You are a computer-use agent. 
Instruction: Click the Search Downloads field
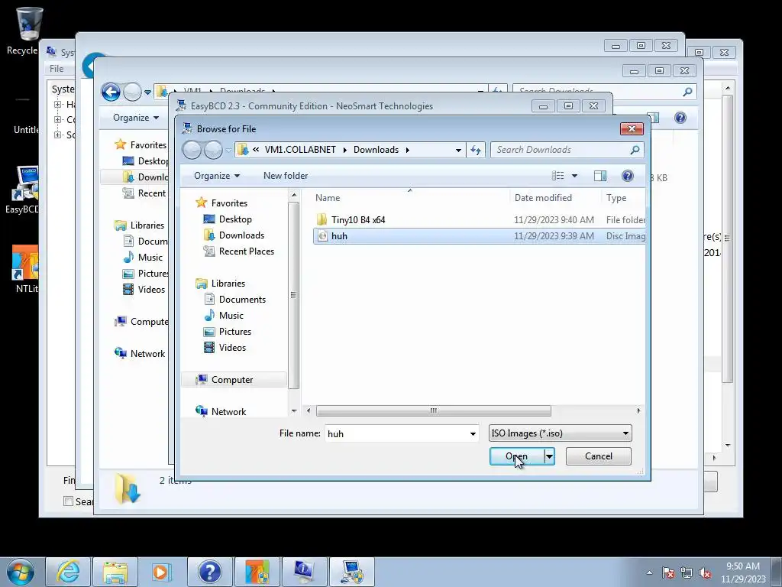pyautogui.click(x=561, y=150)
